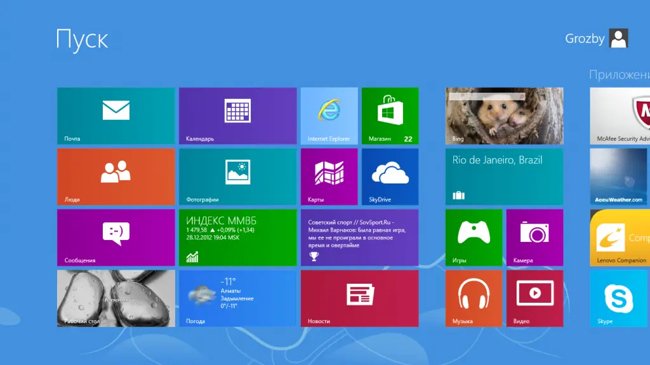Open the Bing tile with hamsters
Screen dimensions: 650x365
(x=505, y=116)
